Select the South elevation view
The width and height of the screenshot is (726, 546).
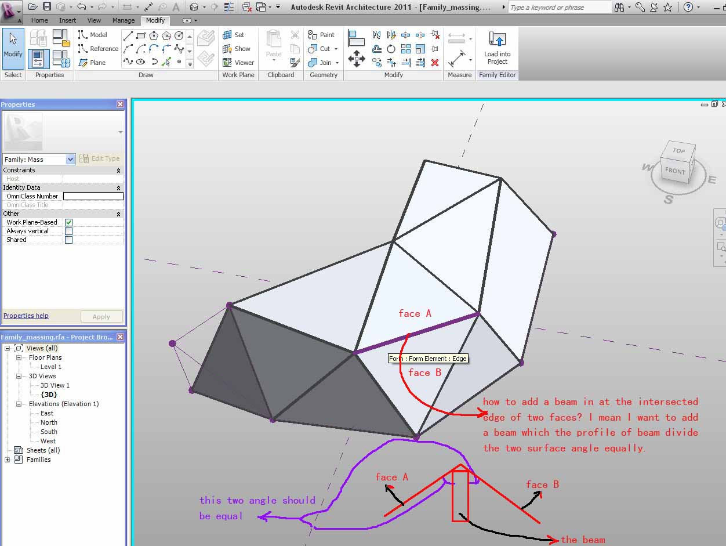pyautogui.click(x=49, y=432)
